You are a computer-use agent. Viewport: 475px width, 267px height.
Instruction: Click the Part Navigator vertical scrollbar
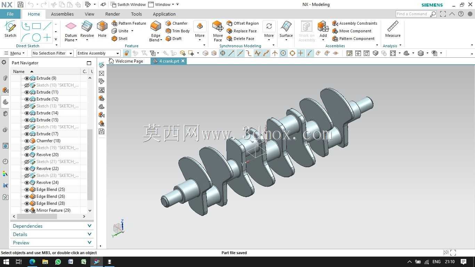point(90,165)
